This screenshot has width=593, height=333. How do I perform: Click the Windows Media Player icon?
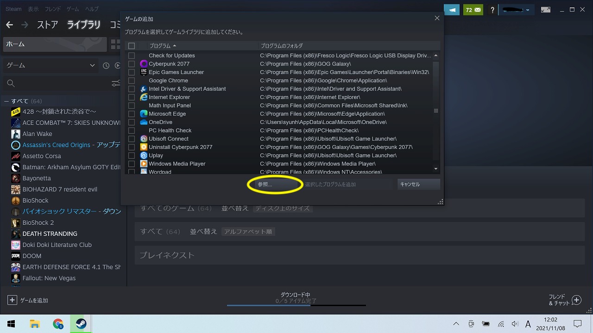pos(144,164)
